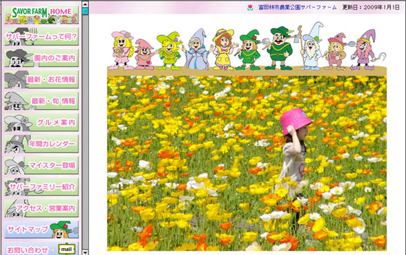
Task: Click the lime-green hat blonde character
Action: [169, 51]
